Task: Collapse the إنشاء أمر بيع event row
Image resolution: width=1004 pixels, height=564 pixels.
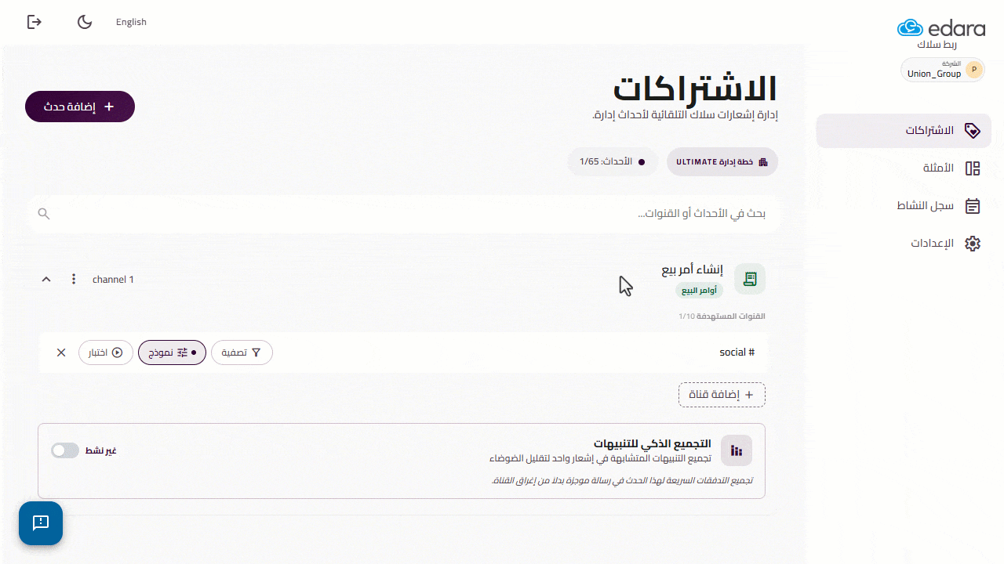Action: (46, 280)
